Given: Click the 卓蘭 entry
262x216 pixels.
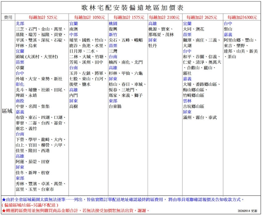Looking at the screenshot, I should coord(20,68).
